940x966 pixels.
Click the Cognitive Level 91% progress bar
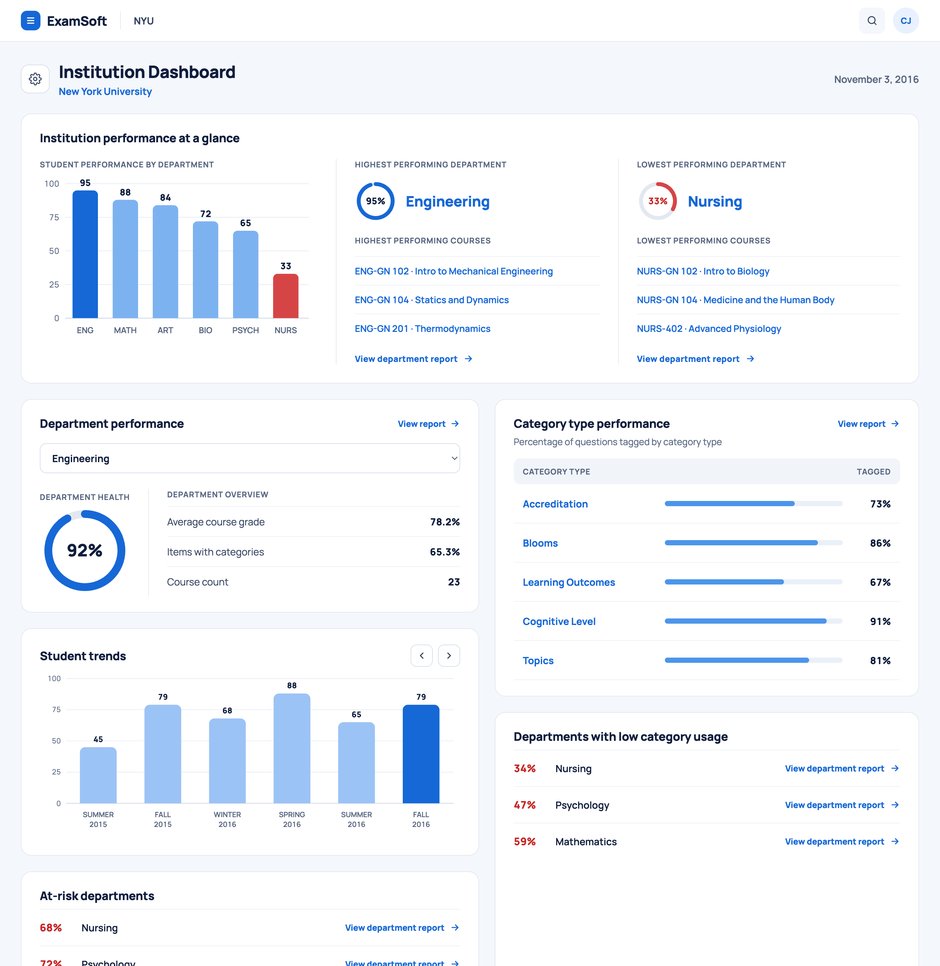click(753, 621)
